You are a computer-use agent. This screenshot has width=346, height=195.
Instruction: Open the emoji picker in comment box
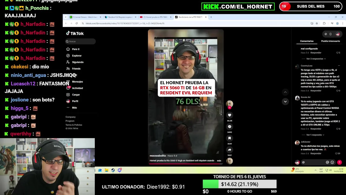pyautogui.click(x=332, y=162)
